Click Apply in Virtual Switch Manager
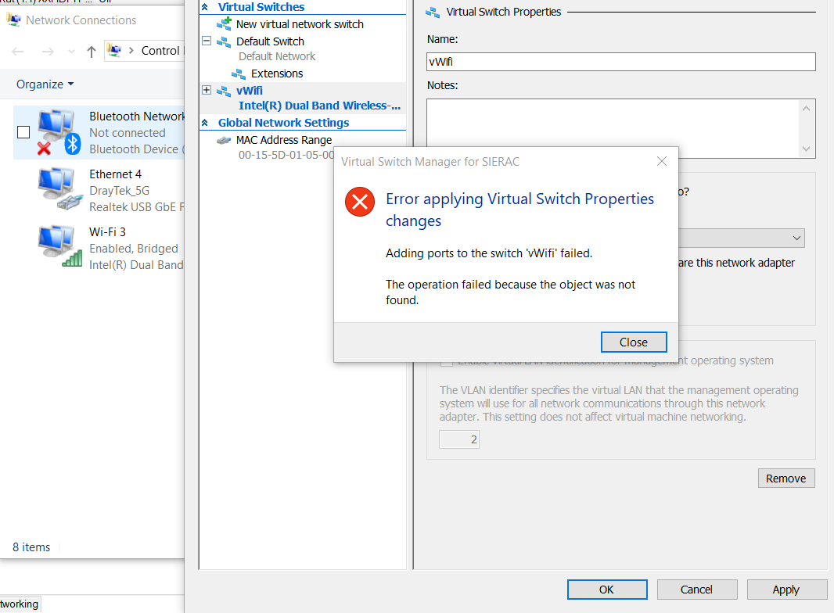 click(x=786, y=589)
